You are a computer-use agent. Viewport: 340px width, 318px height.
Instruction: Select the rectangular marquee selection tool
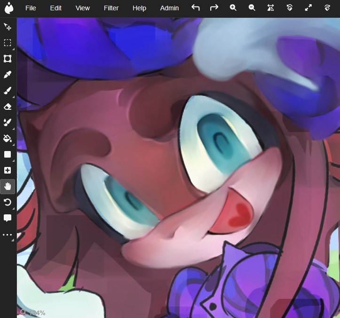tap(8, 43)
